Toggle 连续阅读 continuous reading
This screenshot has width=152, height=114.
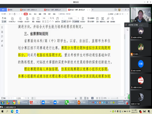tap(76, 22)
